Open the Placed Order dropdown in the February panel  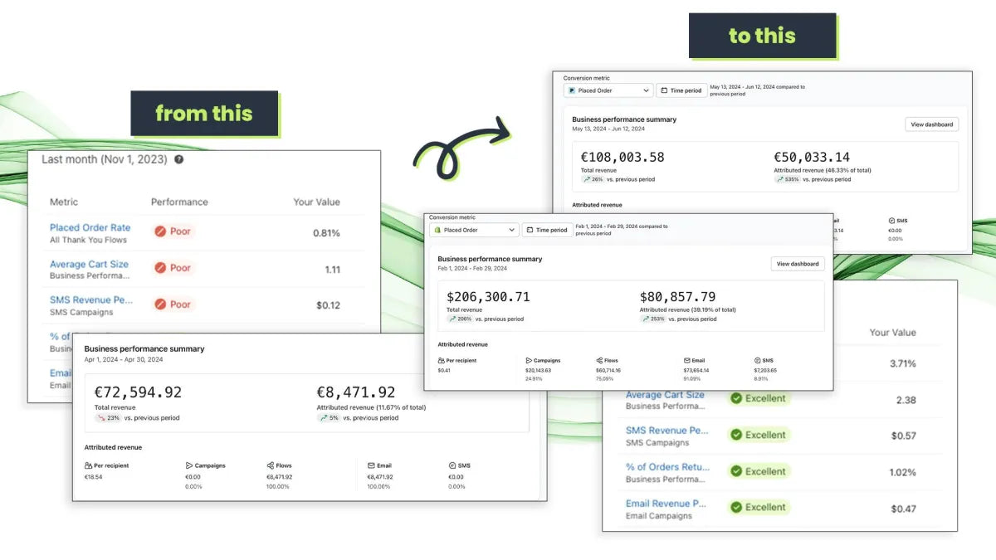[x=474, y=230]
